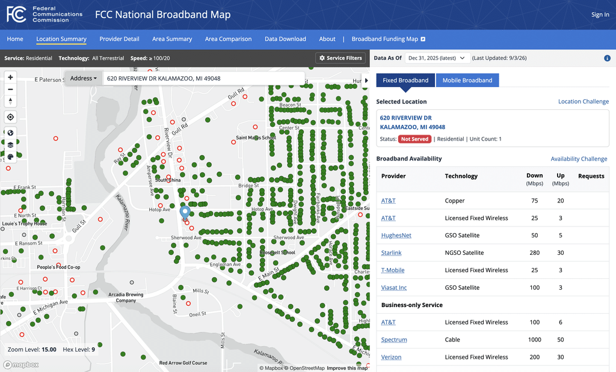
Task: Open the AT&T 25 Mbps fixed wireless link
Action: click(388, 218)
